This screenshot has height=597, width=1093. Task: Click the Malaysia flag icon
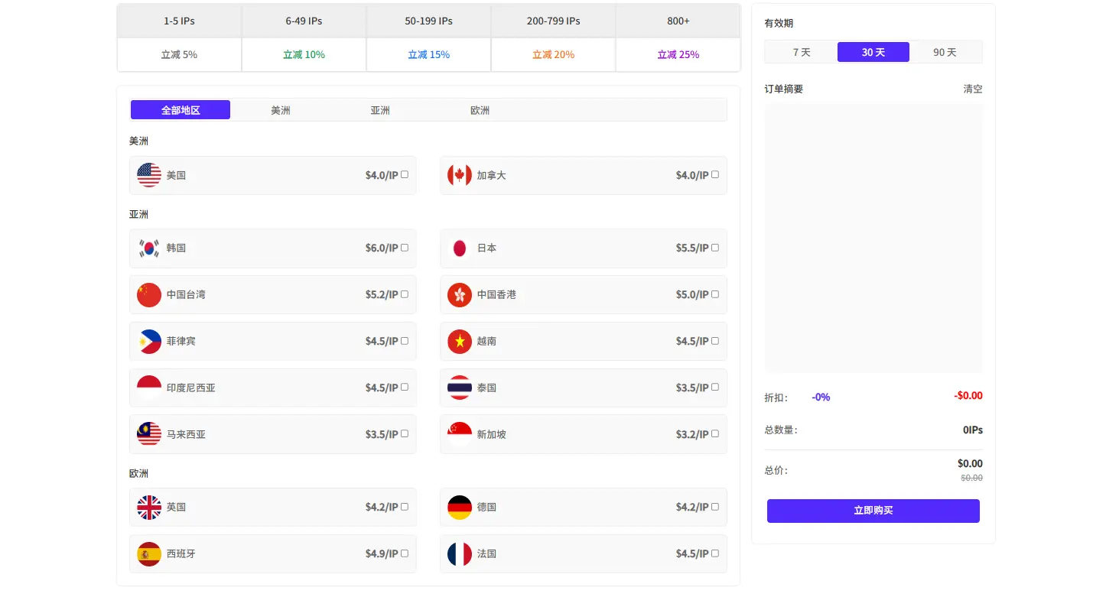(x=149, y=434)
